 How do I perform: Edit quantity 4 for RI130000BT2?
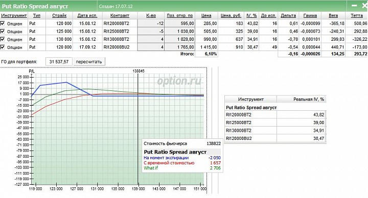pos(151,39)
